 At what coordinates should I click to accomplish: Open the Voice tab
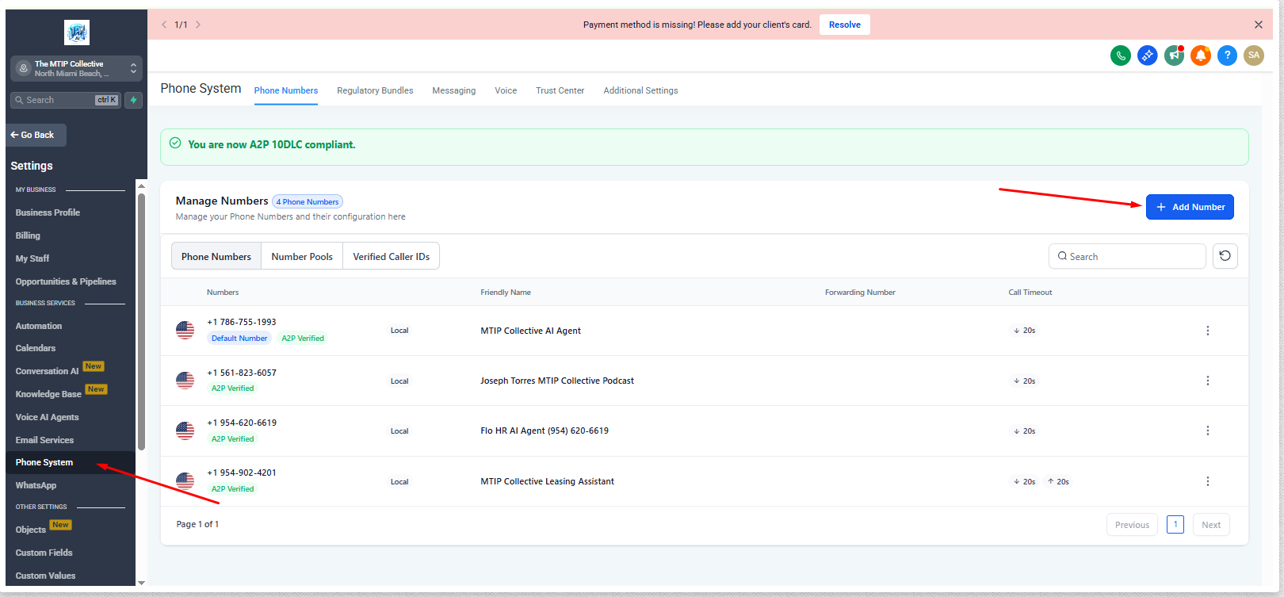tap(506, 90)
